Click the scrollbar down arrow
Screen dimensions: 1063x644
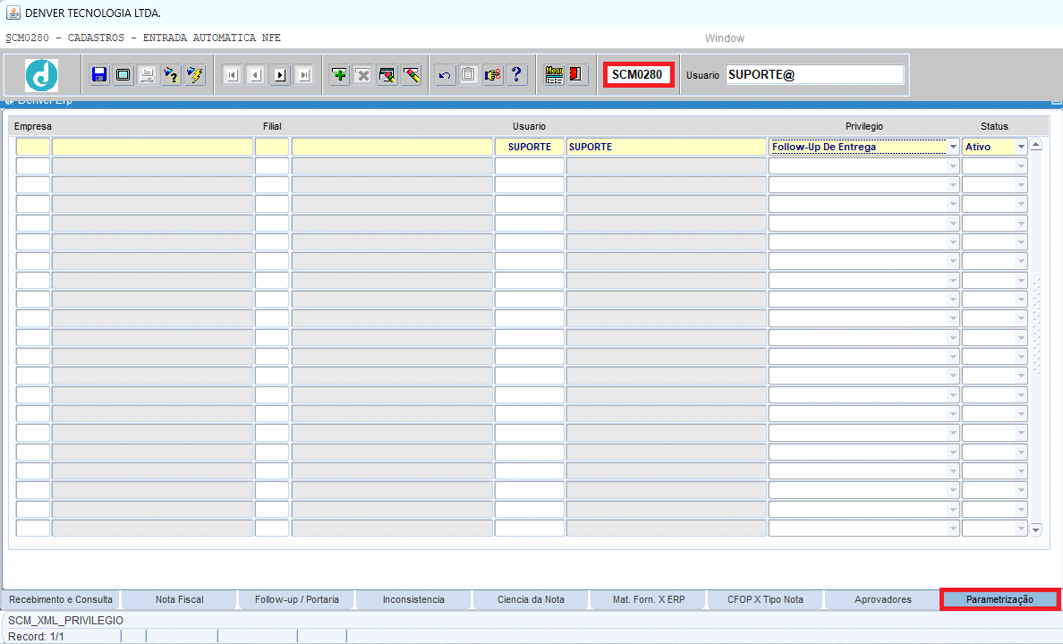pos(1035,530)
